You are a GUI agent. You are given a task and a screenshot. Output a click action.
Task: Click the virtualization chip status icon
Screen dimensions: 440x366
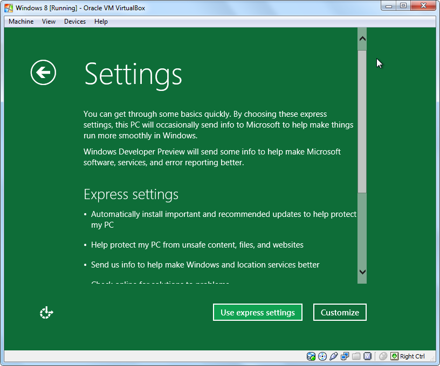click(367, 356)
